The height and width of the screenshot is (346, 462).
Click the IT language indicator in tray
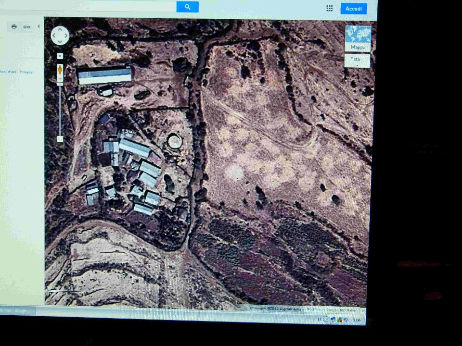320,319
